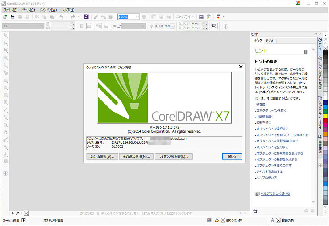The image size is (329, 226).
Task: Click the 閉じる button in about dialog
Action: (x=232, y=156)
